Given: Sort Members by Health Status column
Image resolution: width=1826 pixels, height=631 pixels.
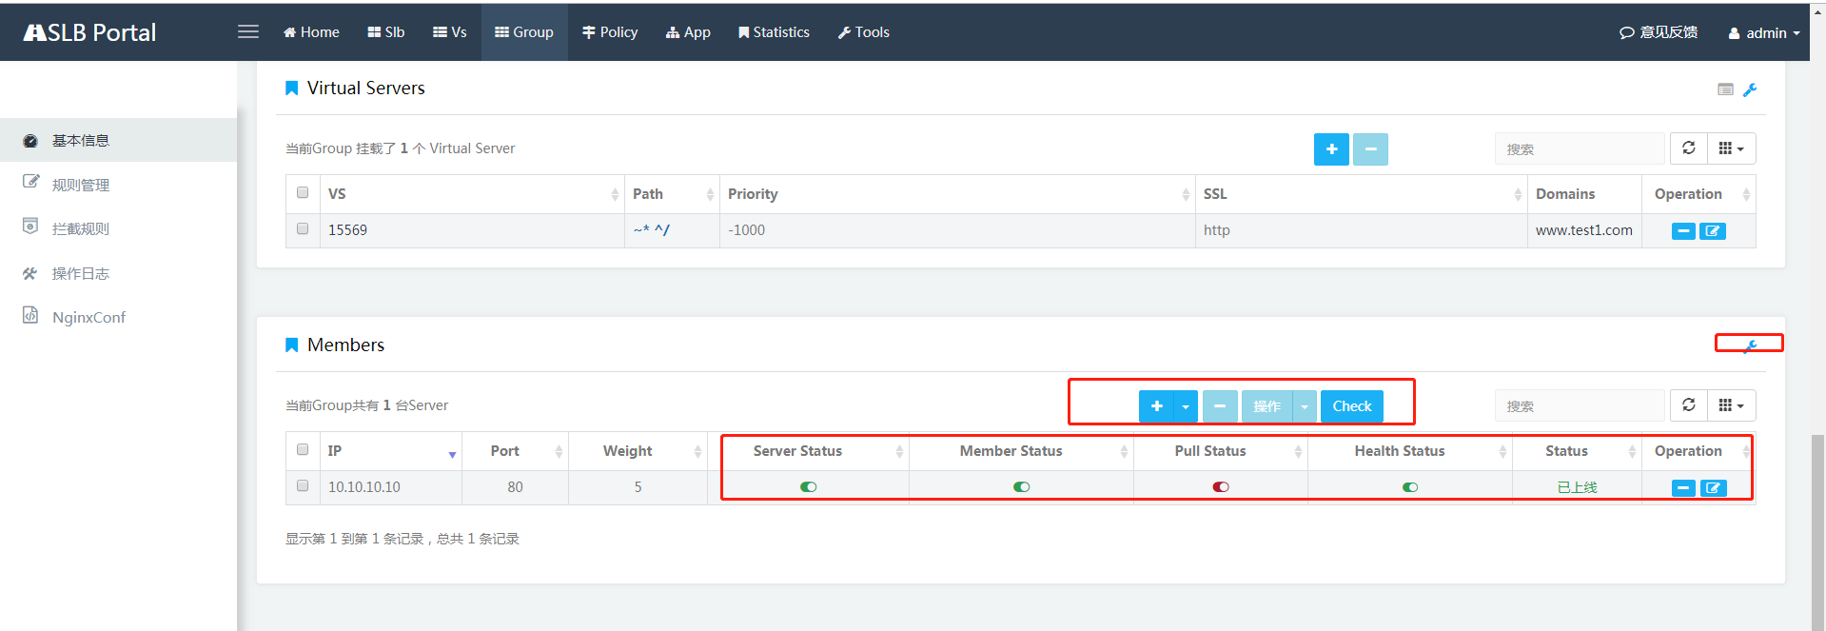Looking at the screenshot, I should (1409, 451).
